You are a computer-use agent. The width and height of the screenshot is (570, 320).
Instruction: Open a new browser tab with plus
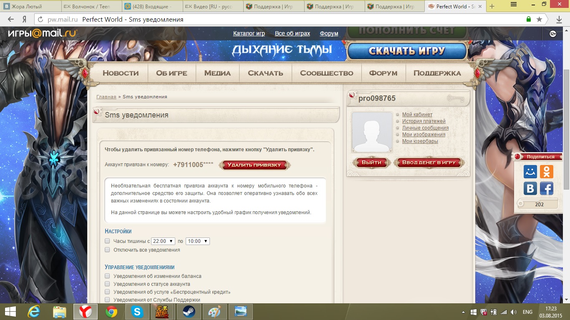pyautogui.click(x=492, y=6)
